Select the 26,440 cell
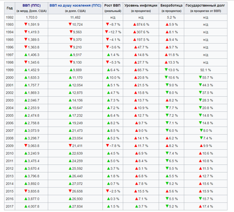Viewport: 234px width, 212px height. [75, 176]
